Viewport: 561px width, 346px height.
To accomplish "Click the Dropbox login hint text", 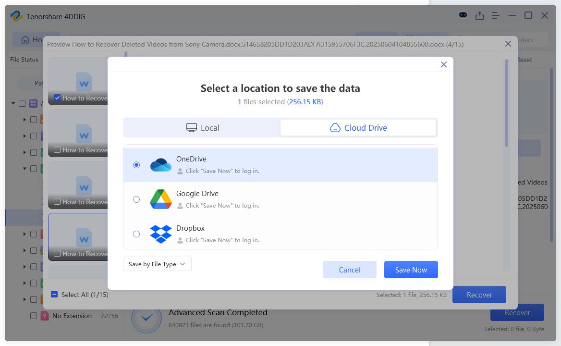I will [x=222, y=240].
